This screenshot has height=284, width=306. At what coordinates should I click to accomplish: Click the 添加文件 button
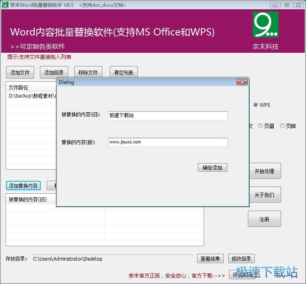(x=20, y=73)
